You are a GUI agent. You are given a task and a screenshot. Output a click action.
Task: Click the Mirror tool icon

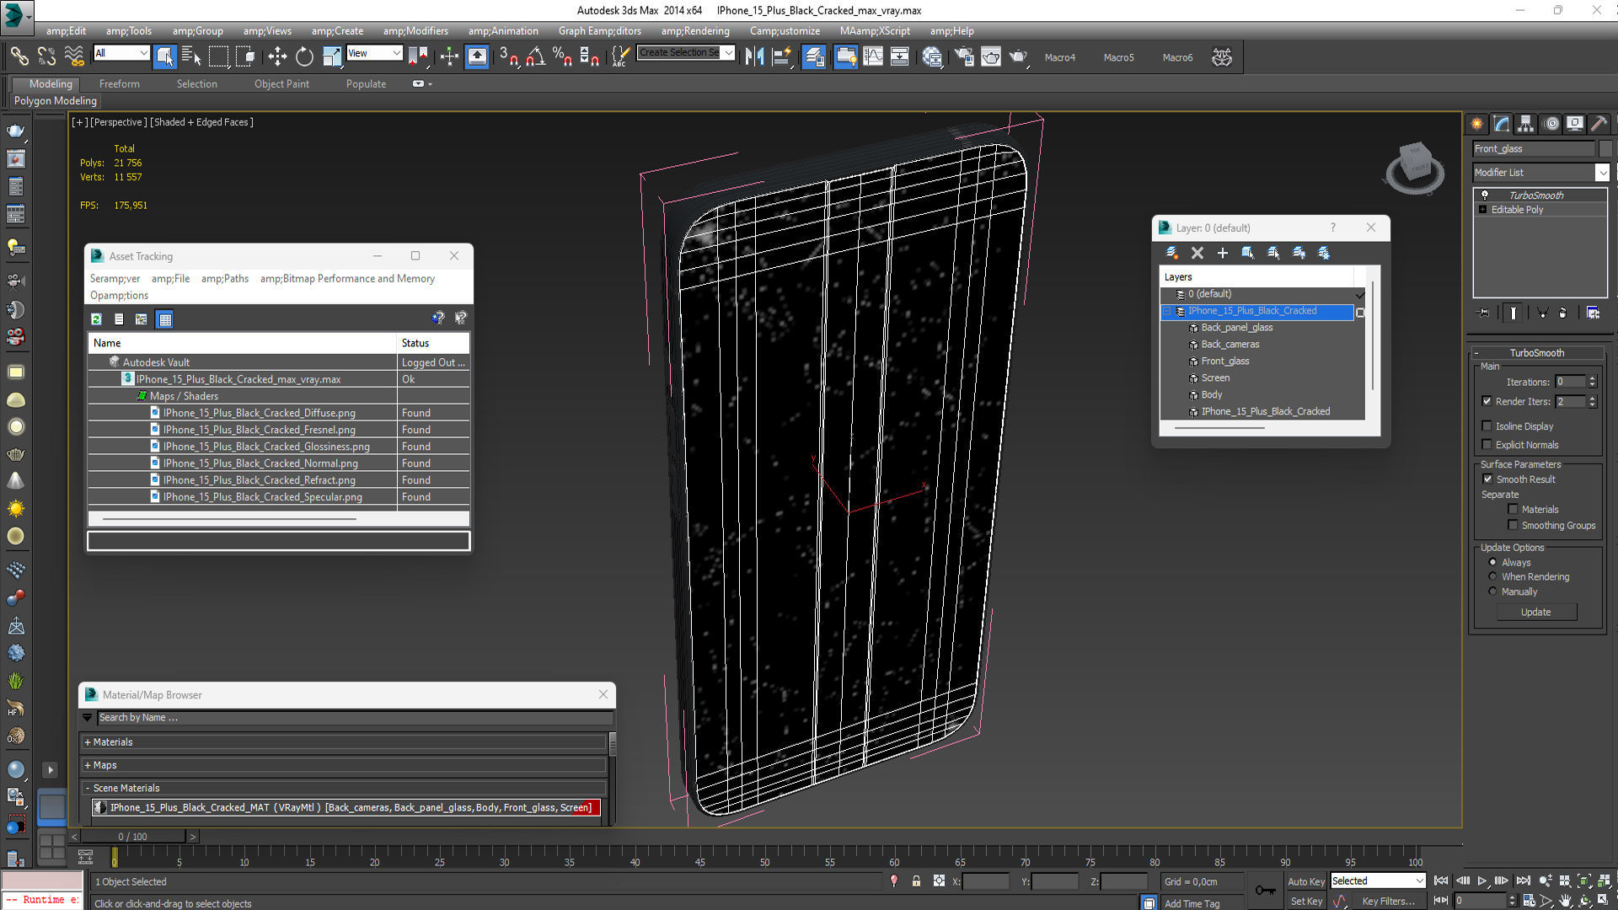pos(754,56)
